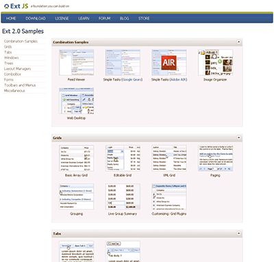
Task: Open the BLOG menu item
Action: [x=124, y=18]
